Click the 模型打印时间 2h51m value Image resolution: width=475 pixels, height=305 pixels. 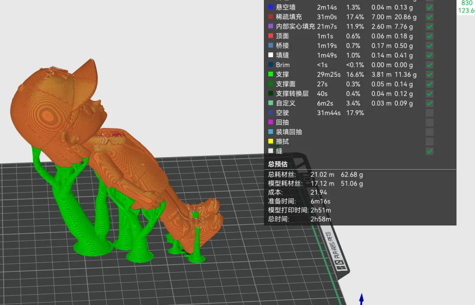(321, 210)
